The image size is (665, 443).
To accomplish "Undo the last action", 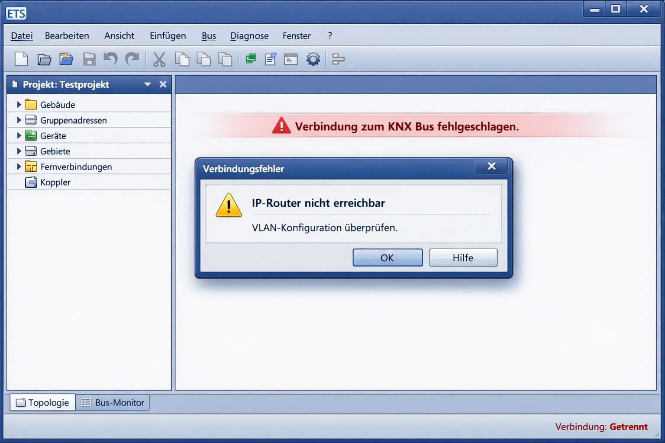I will coord(110,59).
